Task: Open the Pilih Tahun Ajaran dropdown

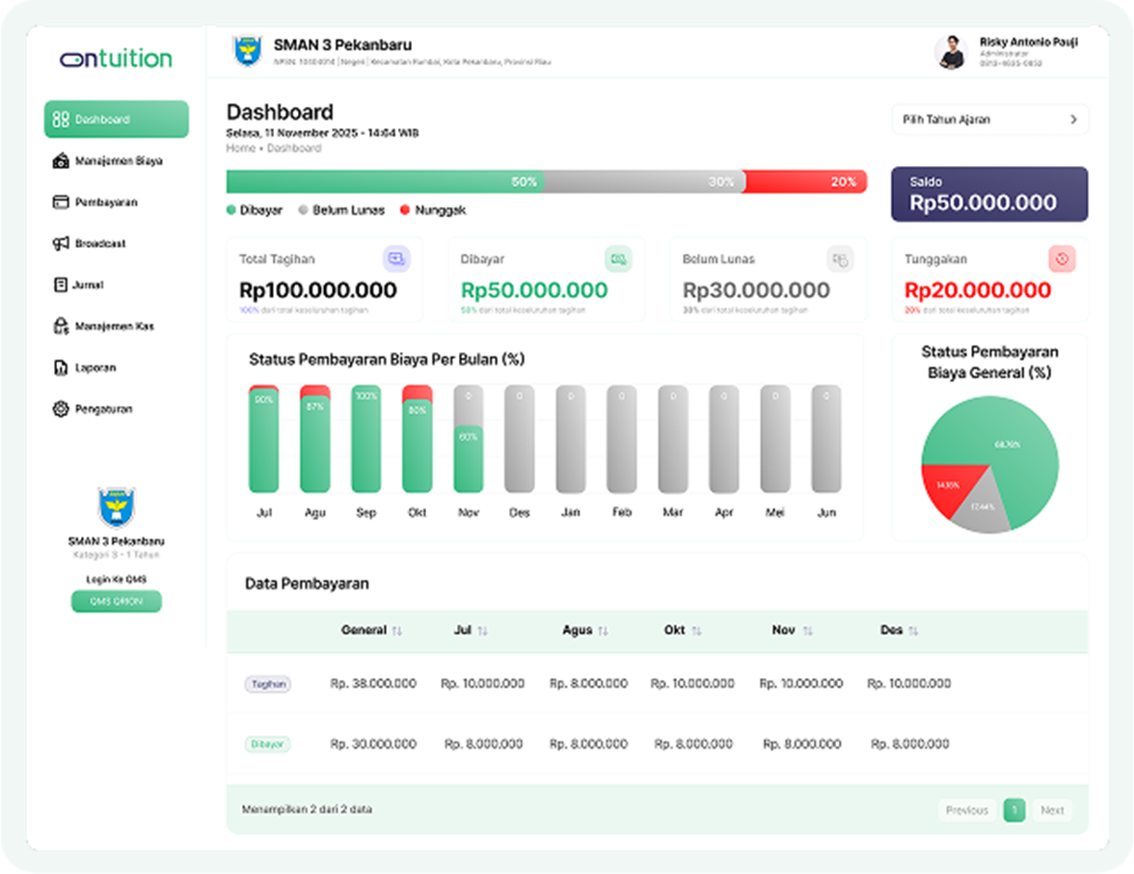Action: tap(989, 120)
